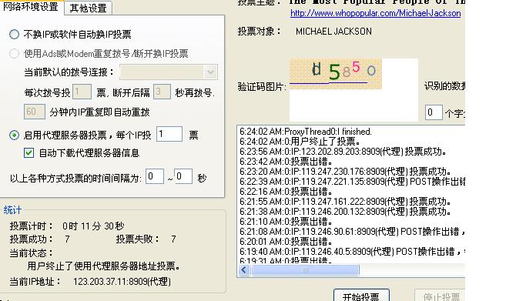Click the 投票对象 value MICHAEL JACKSON
The width and height of the screenshot is (526, 301).
tap(333, 32)
